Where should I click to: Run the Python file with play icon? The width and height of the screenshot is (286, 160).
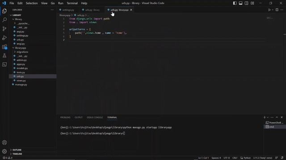269,10
